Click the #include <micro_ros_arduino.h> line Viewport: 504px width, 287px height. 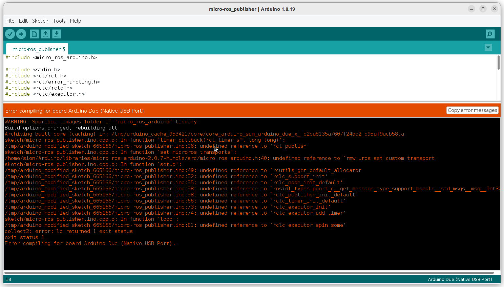tap(51, 57)
